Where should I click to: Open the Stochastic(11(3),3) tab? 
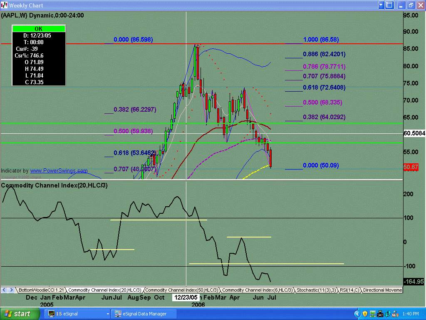[x=316, y=290]
